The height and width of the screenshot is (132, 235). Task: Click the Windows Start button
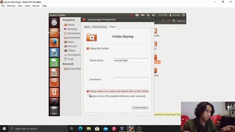[4, 129]
